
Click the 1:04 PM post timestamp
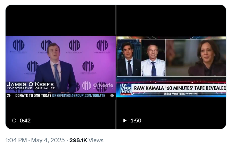tap(16, 140)
